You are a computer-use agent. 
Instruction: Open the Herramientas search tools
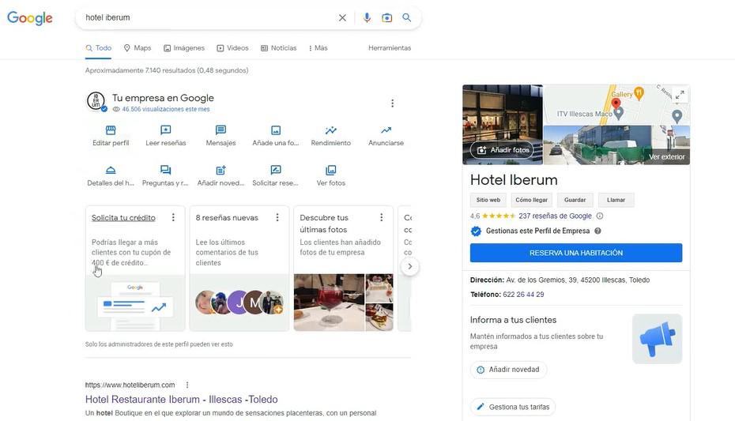390,47
